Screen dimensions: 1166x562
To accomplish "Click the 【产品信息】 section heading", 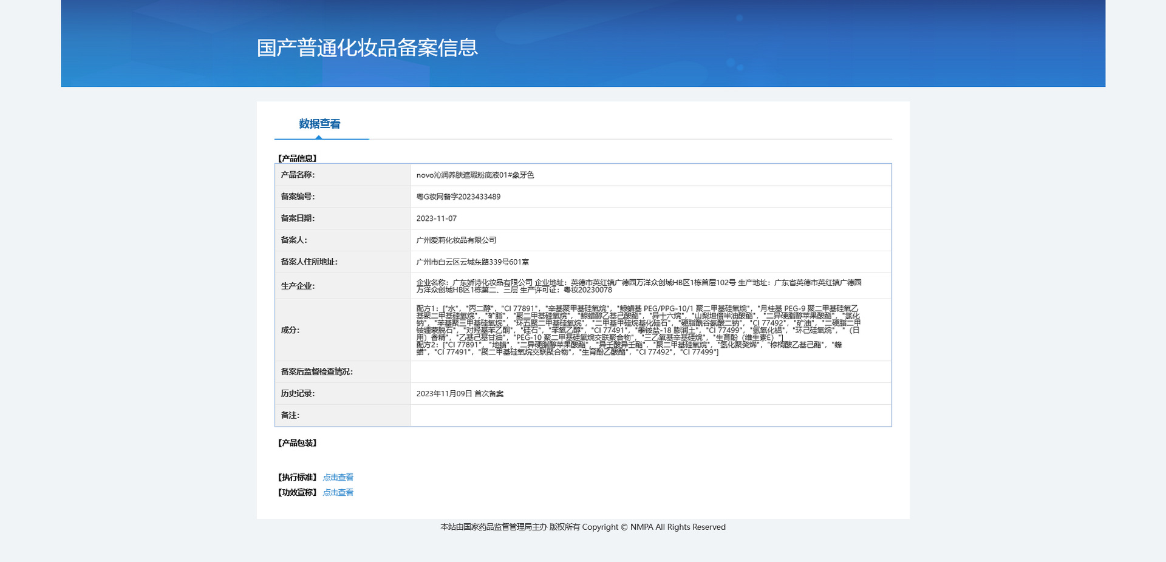I will 298,158.
